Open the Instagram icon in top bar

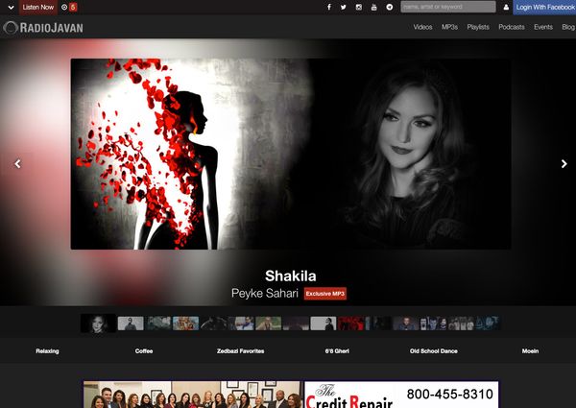click(358, 7)
